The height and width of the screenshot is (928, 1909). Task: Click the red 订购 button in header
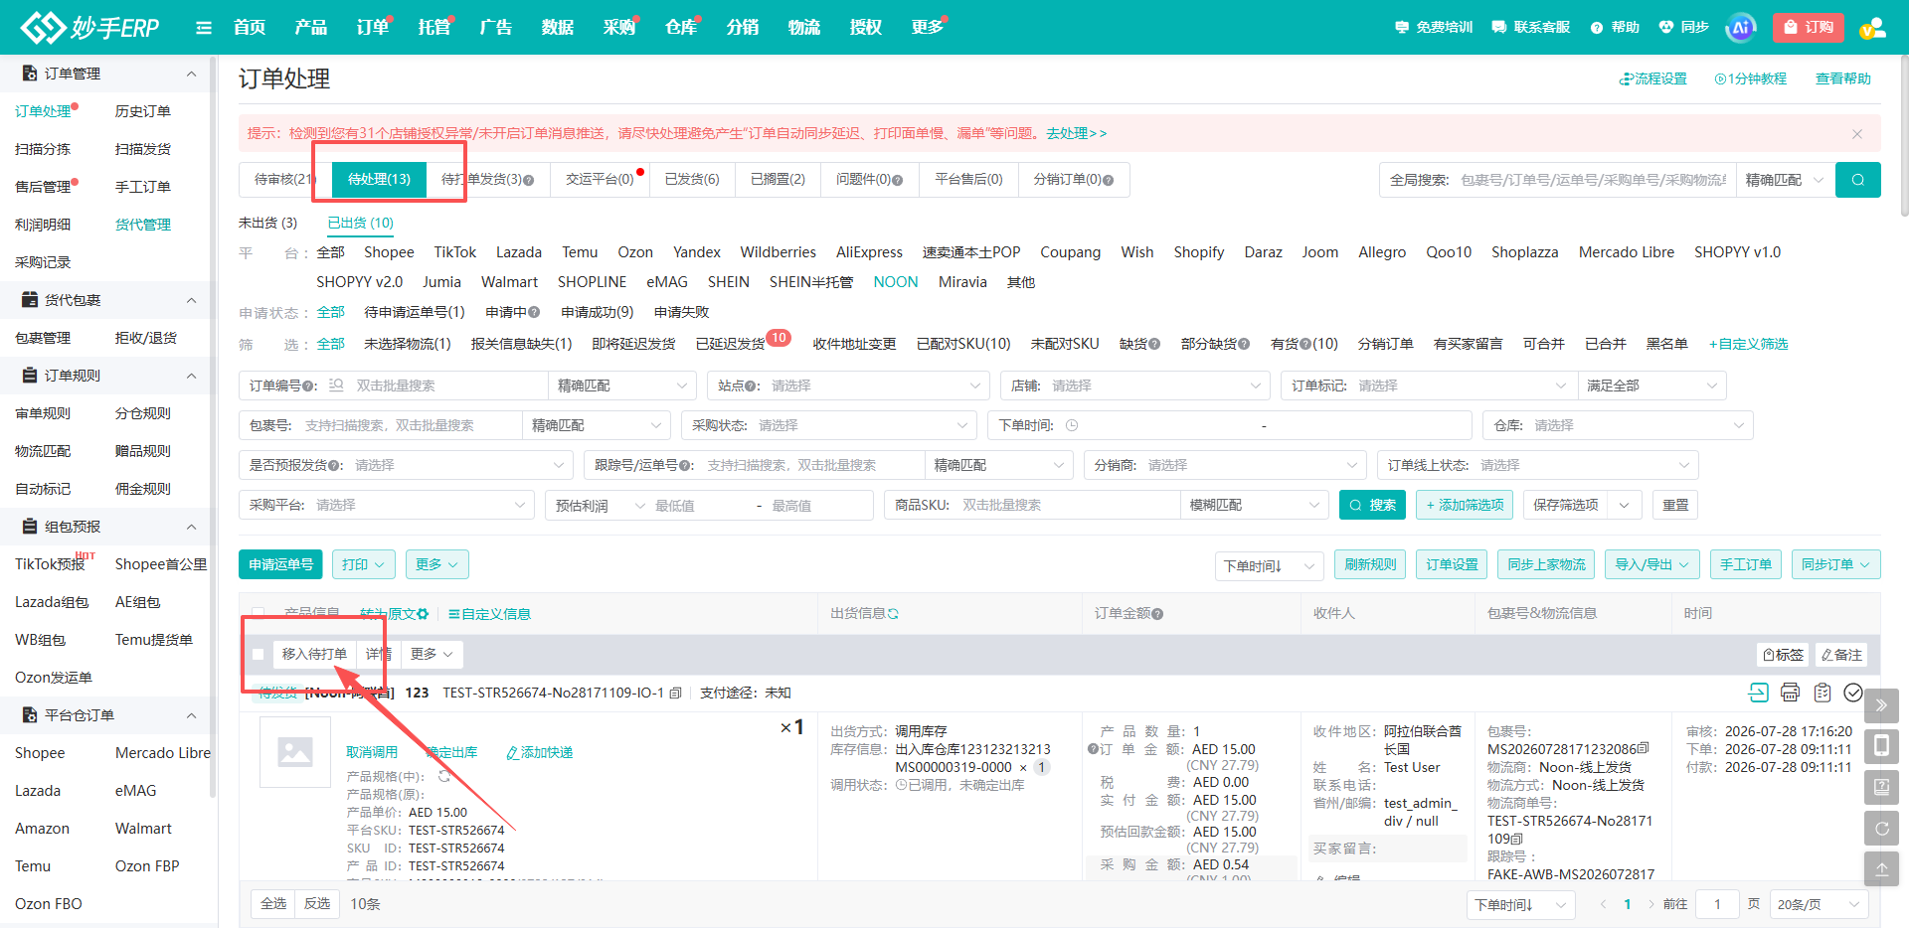click(x=1809, y=28)
